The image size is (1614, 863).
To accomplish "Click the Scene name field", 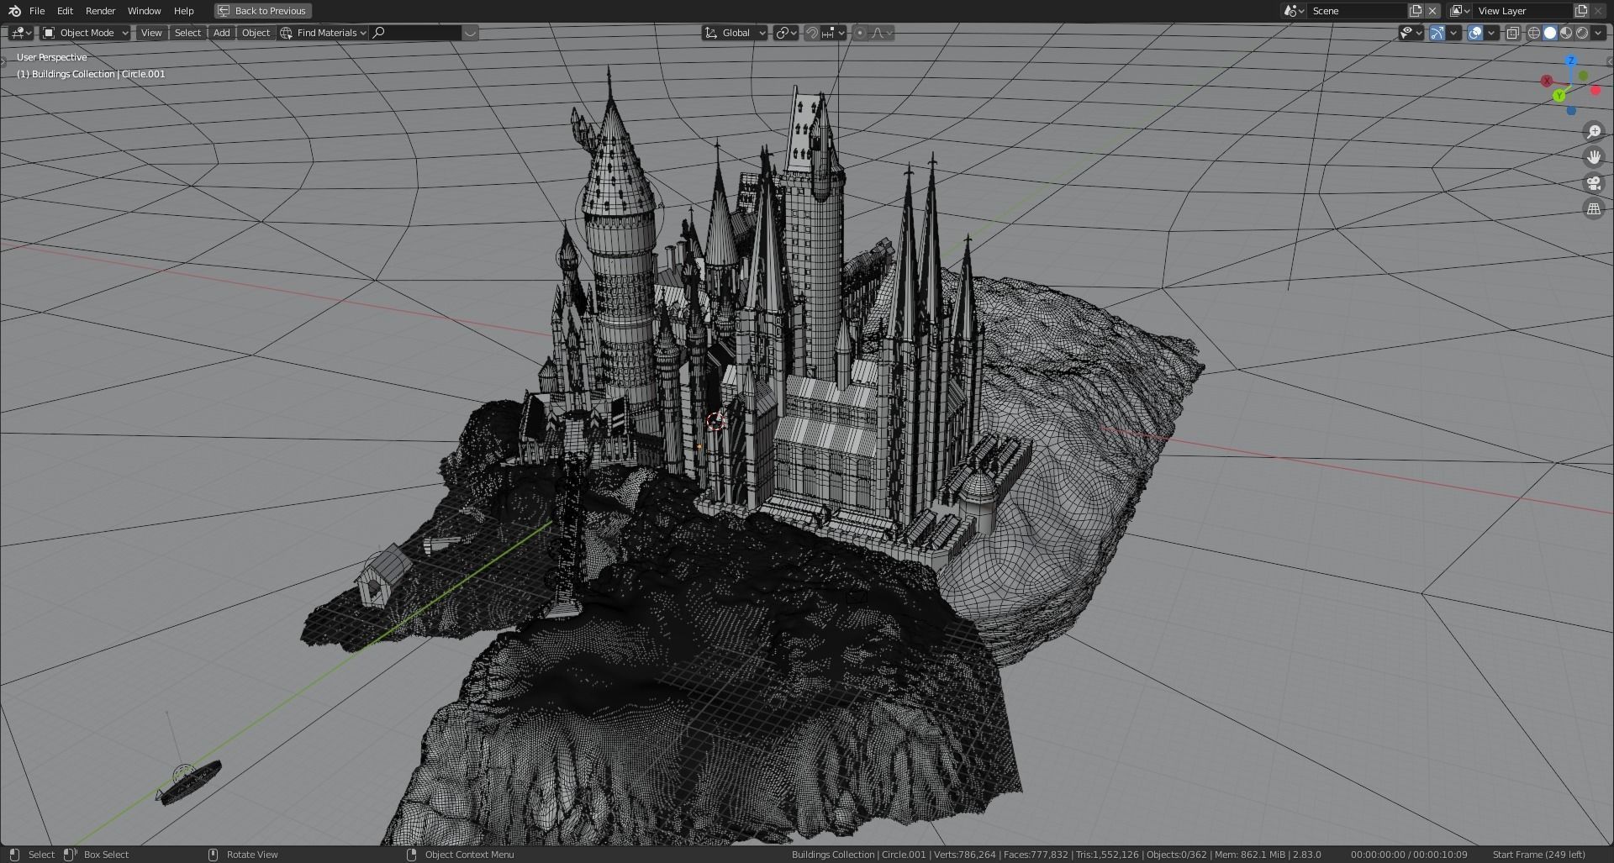I will coord(1357,11).
